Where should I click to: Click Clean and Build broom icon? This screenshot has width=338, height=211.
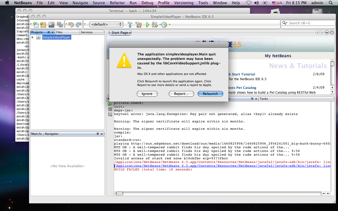139,25
